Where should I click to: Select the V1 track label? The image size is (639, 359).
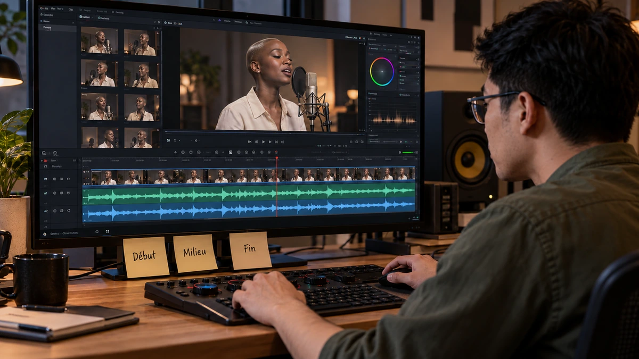tap(45, 179)
